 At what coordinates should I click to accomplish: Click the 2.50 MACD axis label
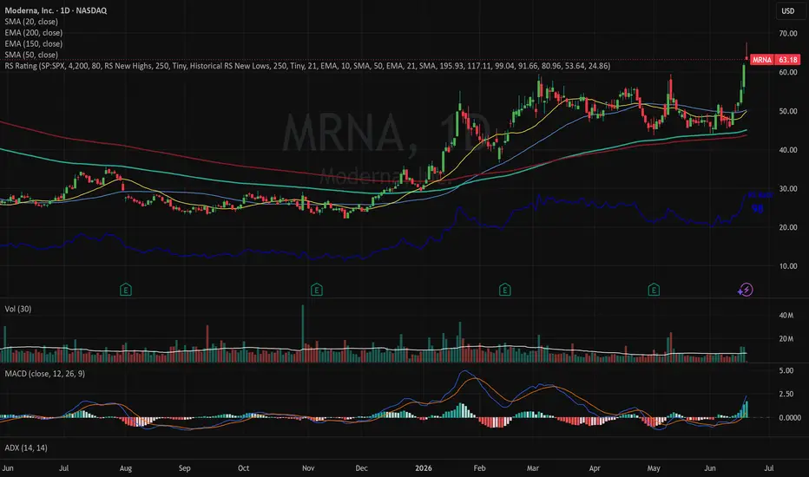(x=786, y=394)
